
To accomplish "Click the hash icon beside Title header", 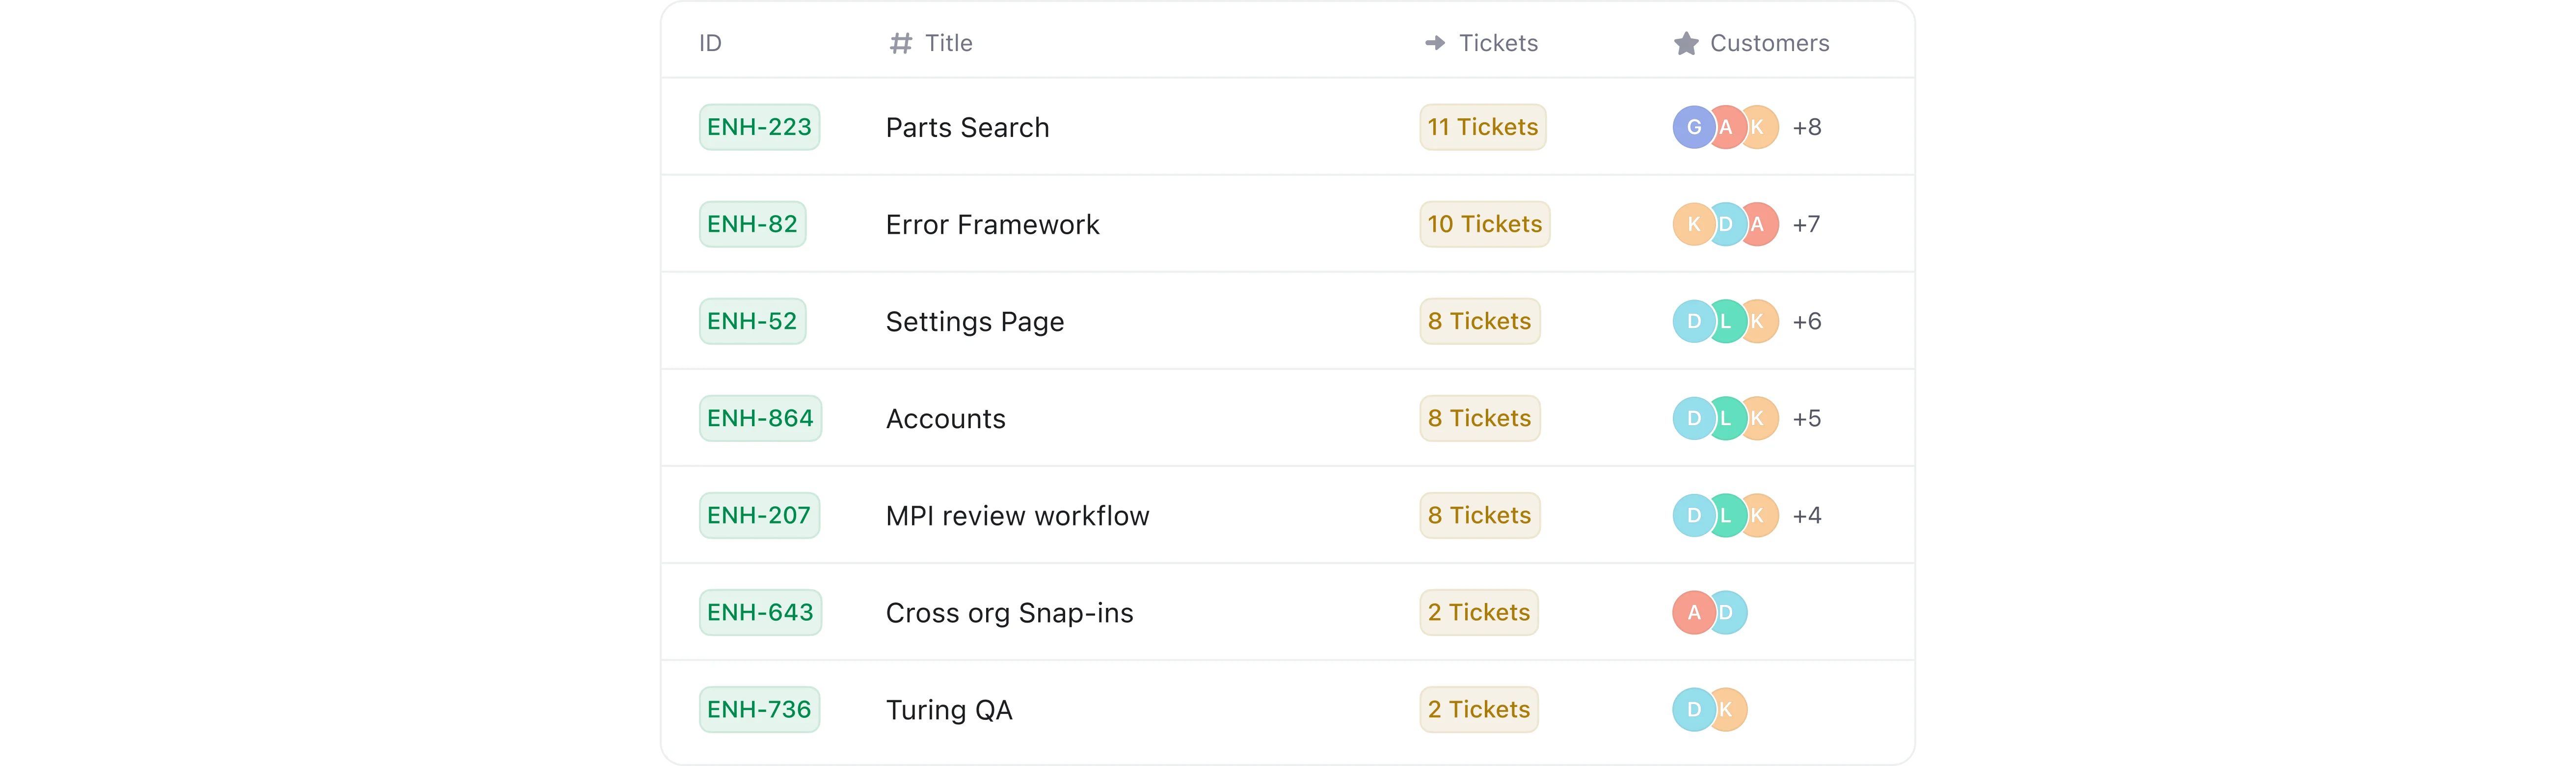I will coord(900,43).
